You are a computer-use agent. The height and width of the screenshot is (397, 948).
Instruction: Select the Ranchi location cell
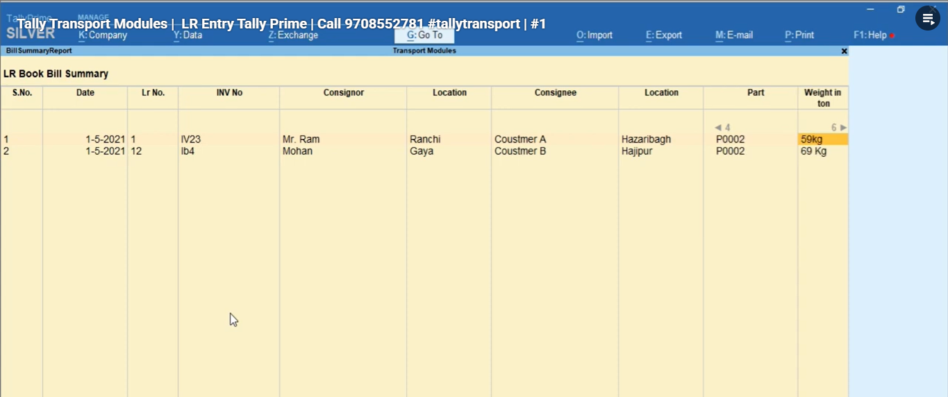tap(425, 140)
